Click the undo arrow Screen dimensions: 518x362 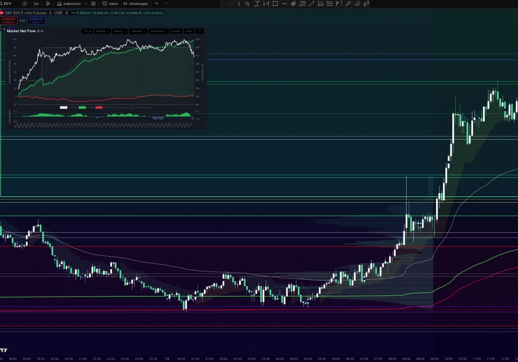click(157, 4)
